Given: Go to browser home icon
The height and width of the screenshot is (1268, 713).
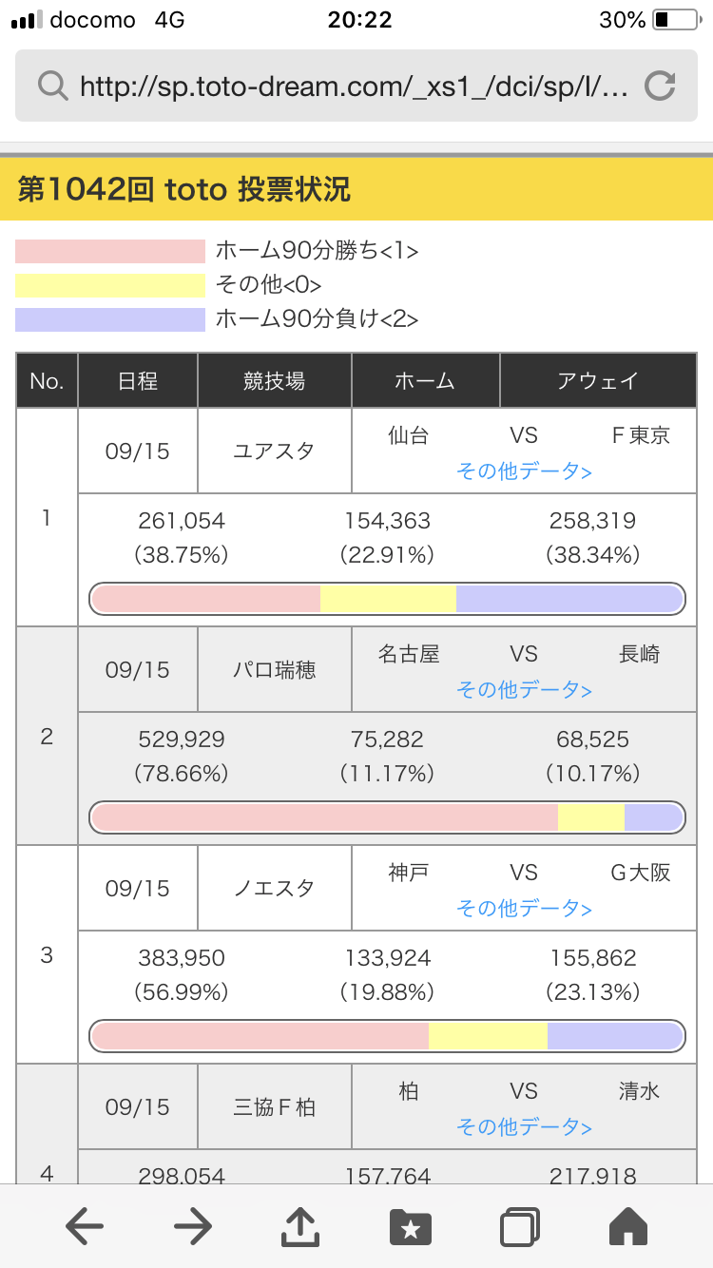Looking at the screenshot, I should [x=627, y=1228].
